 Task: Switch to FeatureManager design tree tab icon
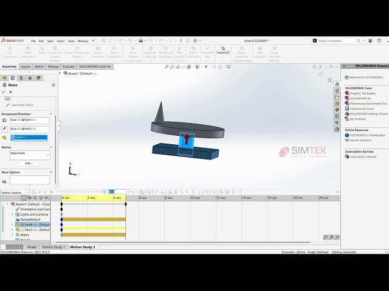4,78
